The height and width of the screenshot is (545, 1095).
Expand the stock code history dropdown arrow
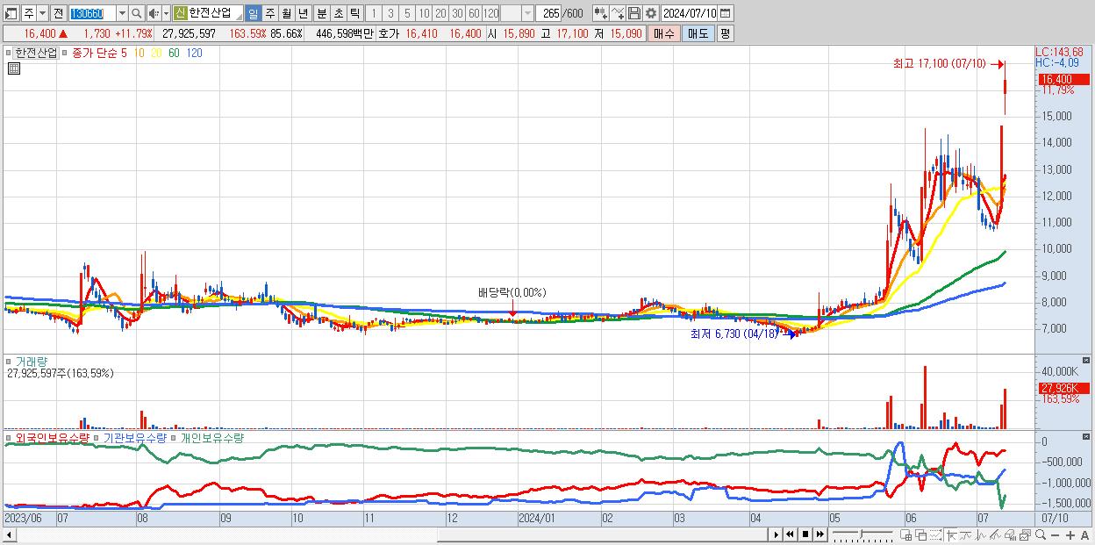[x=122, y=13]
